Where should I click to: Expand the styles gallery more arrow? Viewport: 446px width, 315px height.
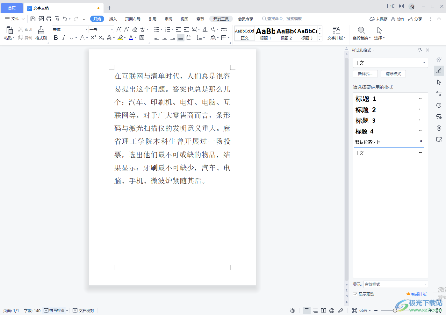click(320, 39)
